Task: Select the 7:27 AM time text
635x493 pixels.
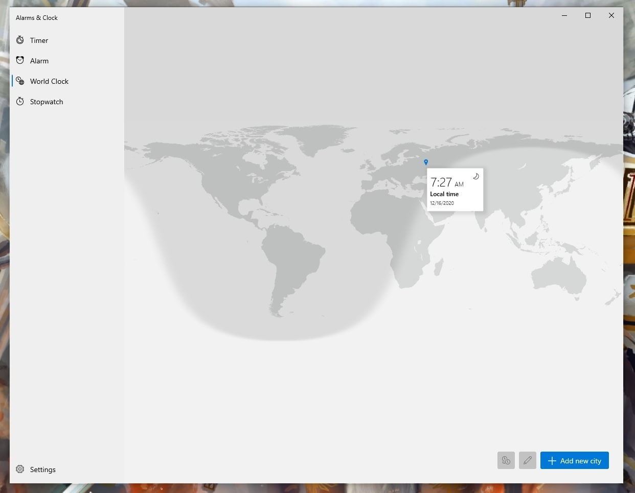Action: [x=447, y=182]
